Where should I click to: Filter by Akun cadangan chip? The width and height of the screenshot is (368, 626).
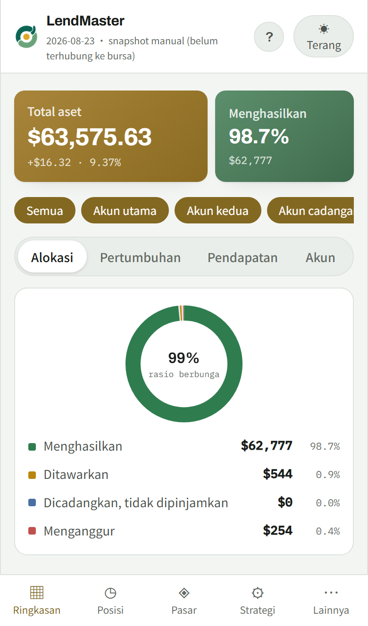coord(310,210)
